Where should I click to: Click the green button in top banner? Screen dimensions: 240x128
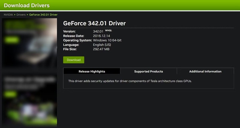(12, 40)
